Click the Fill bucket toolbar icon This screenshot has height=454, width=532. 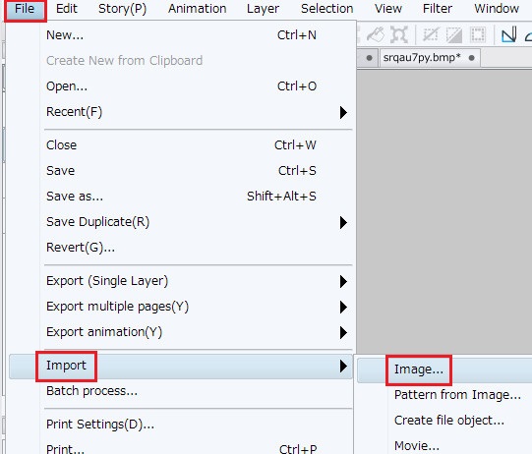point(376,34)
